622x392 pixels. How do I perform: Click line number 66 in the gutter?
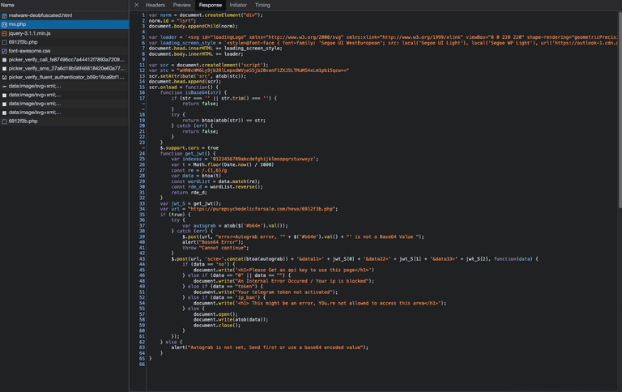(142, 364)
